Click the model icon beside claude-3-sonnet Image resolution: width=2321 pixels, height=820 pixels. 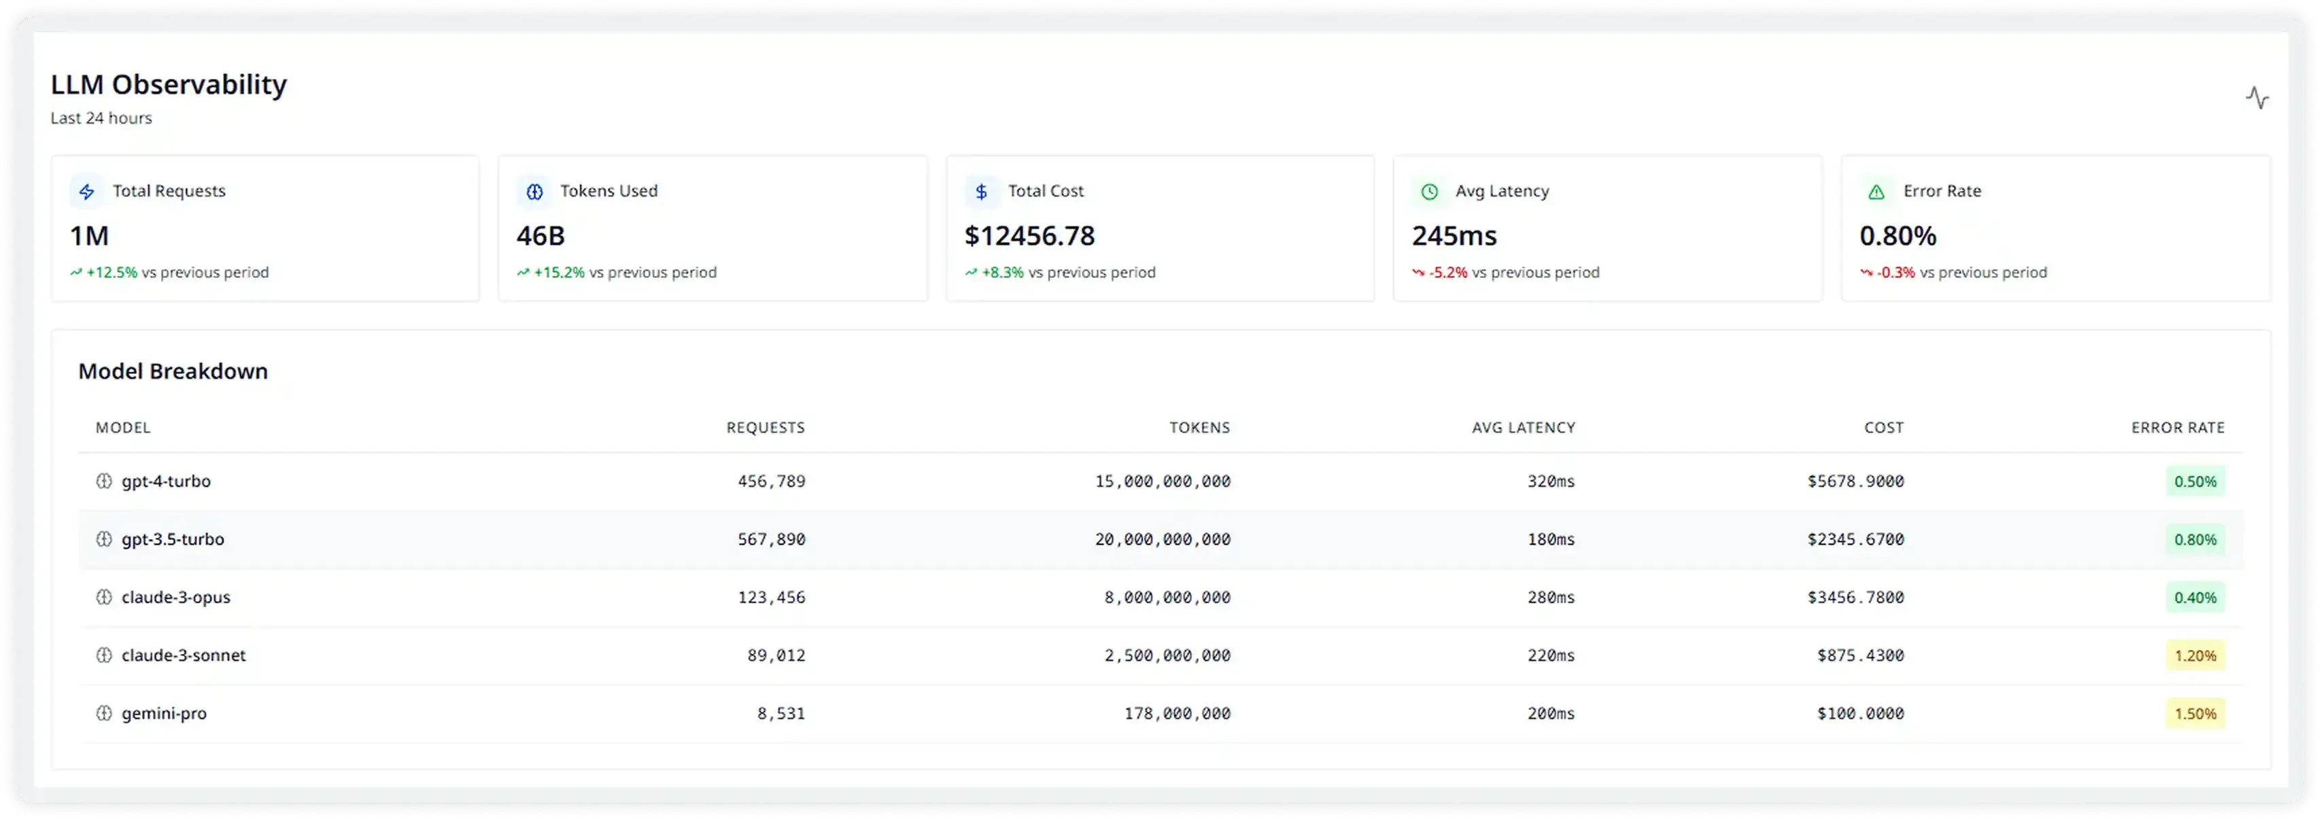pos(103,655)
